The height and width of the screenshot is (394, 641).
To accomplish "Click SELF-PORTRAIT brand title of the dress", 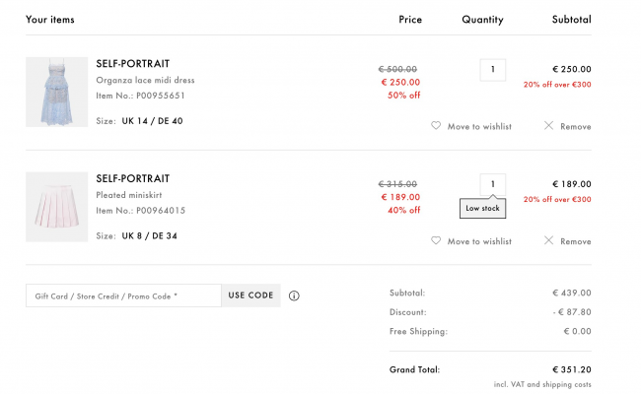I will coord(133,64).
